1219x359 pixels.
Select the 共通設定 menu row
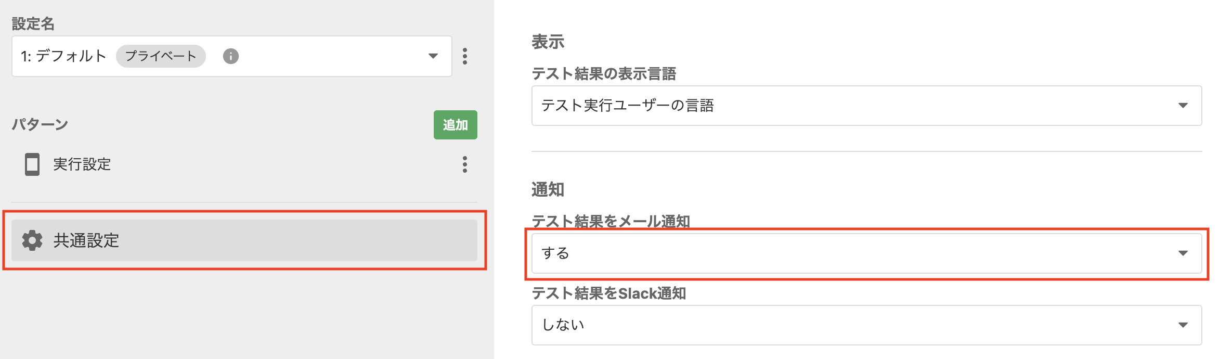tap(244, 240)
